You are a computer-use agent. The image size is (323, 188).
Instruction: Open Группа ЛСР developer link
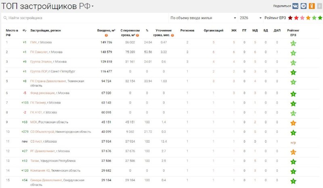(39, 71)
